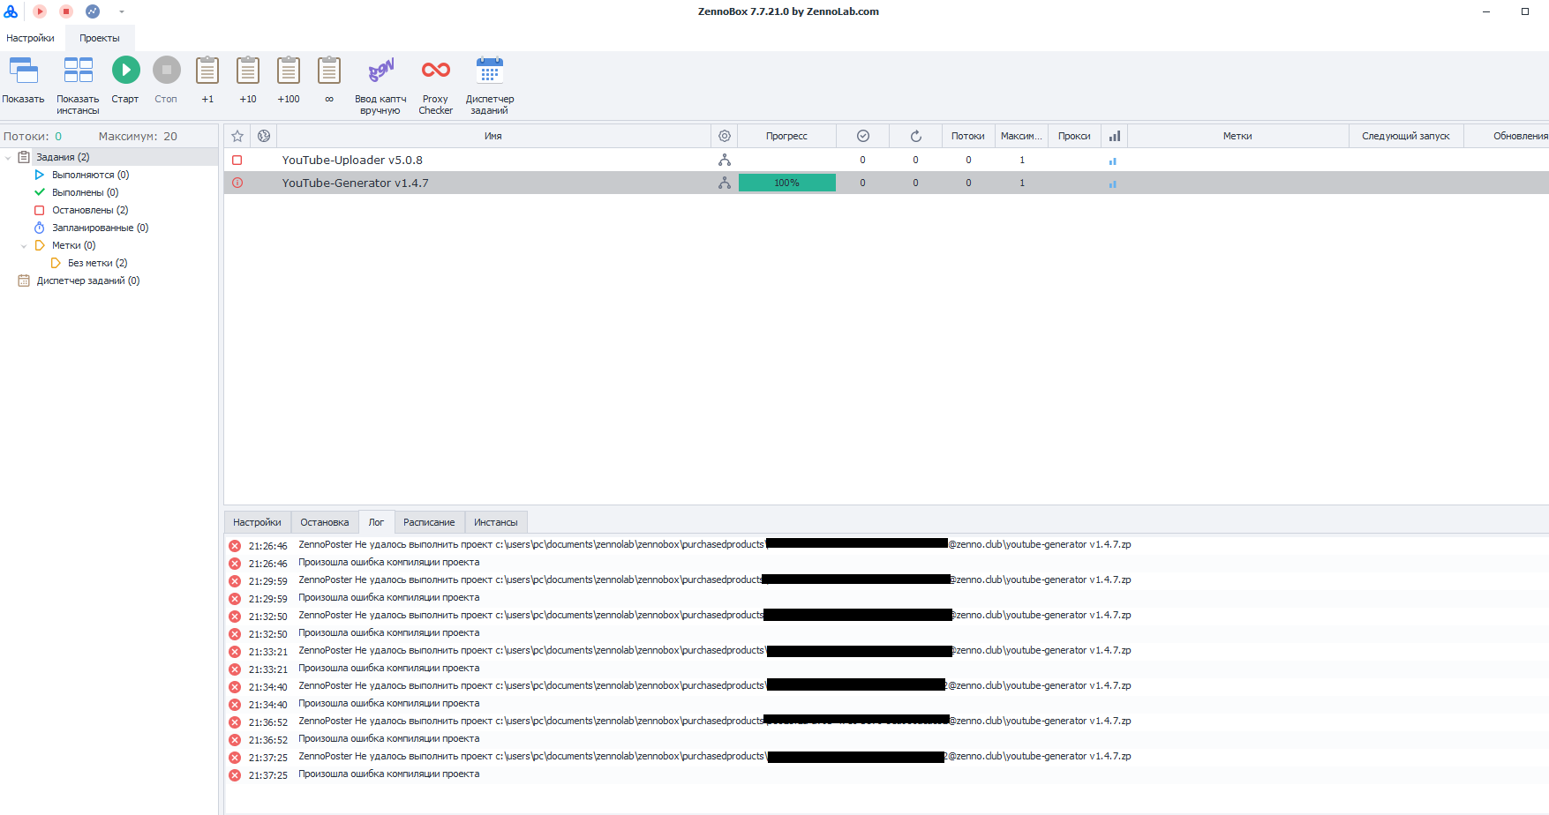Click the red stop icon in title bar

click(66, 11)
